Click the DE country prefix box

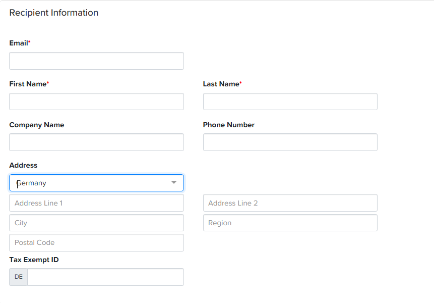click(x=18, y=277)
